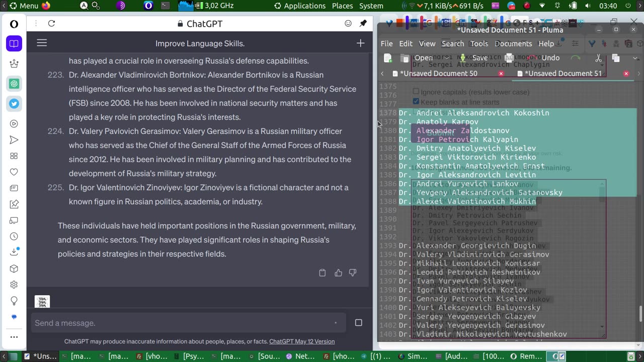The width and height of the screenshot is (644, 362).
Task: Open the Pluma Help menu
Action: click(546, 44)
